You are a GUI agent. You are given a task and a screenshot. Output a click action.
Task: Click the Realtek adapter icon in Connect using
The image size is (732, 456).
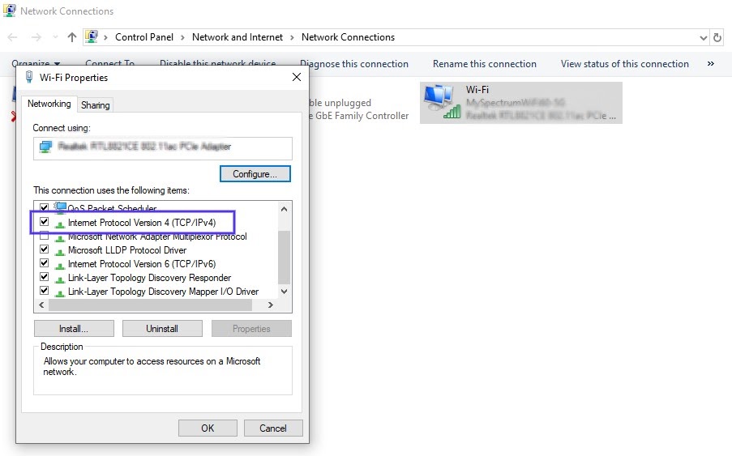point(45,147)
